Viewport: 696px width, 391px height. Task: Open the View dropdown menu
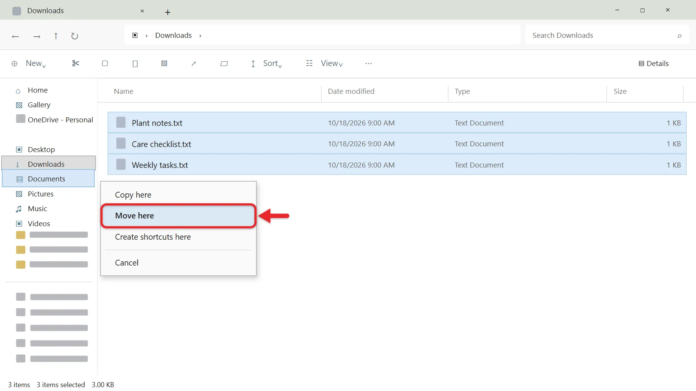[324, 63]
